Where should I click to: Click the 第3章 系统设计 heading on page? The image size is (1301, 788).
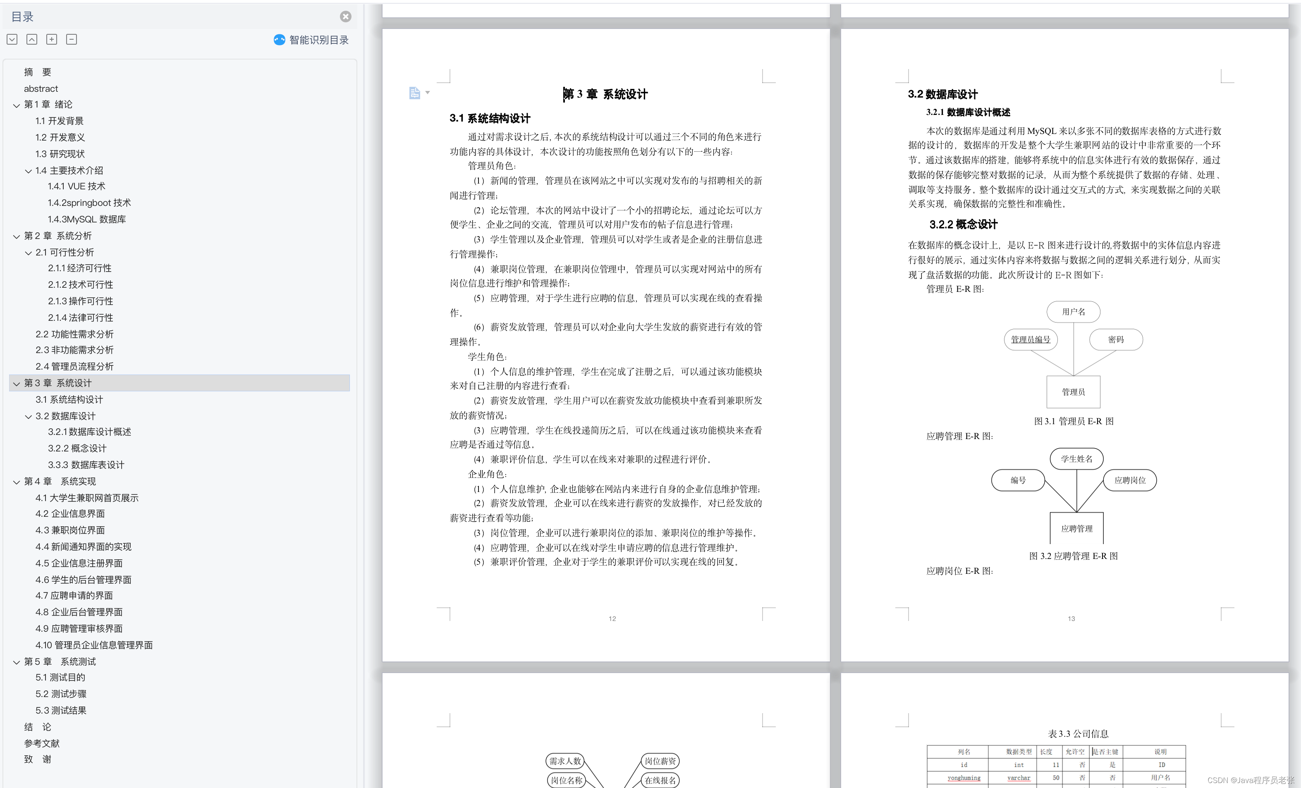coord(605,95)
